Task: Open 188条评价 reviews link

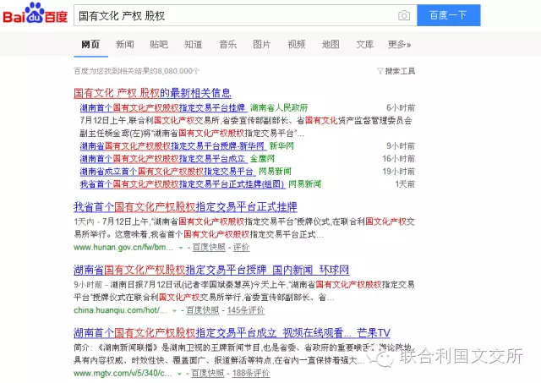Action: tap(251, 373)
